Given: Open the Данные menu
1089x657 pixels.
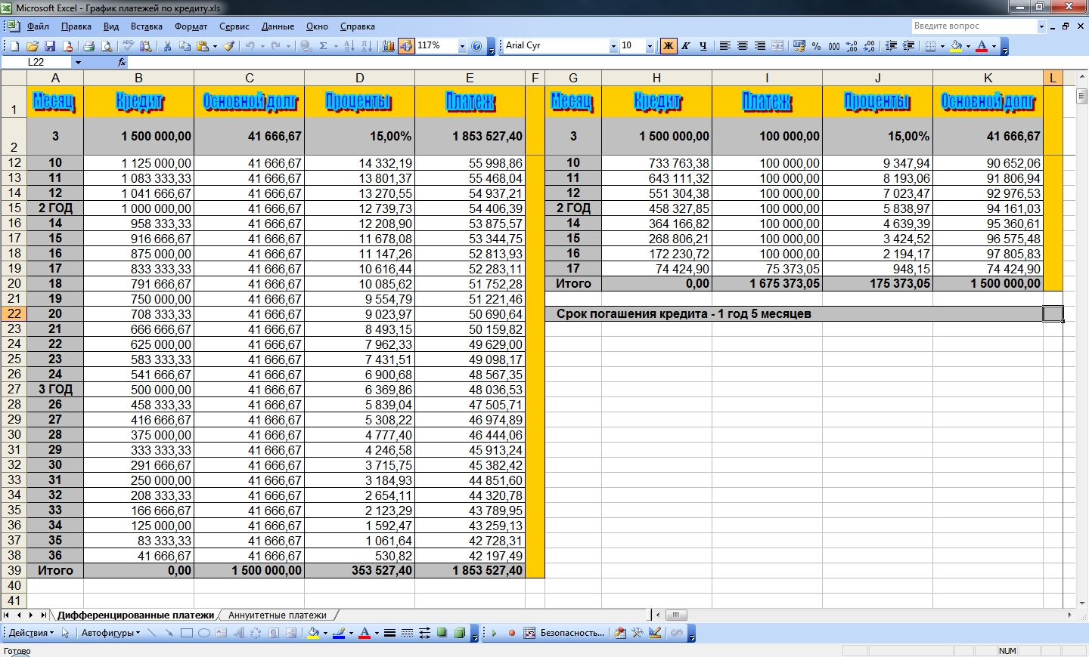Looking at the screenshot, I should pyautogui.click(x=278, y=26).
